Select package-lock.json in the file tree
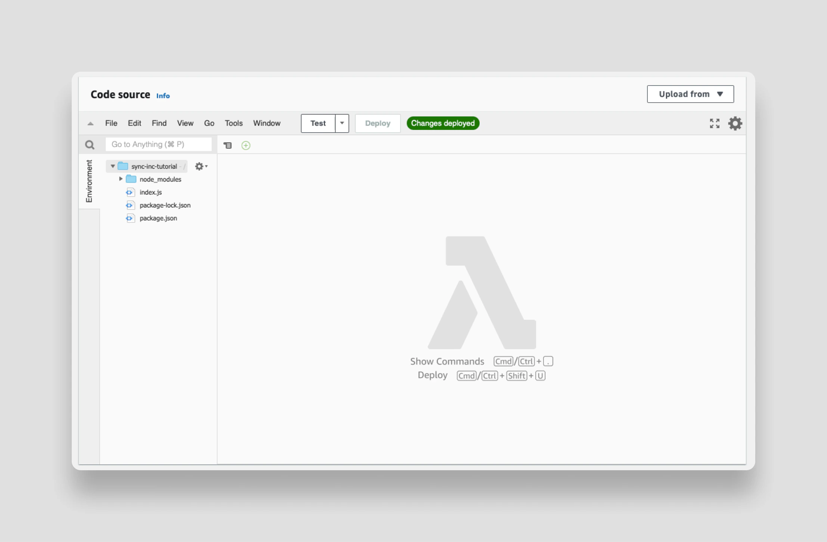 click(x=165, y=205)
